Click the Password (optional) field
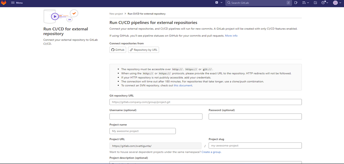This screenshot has height=164, width=344. (255, 116)
